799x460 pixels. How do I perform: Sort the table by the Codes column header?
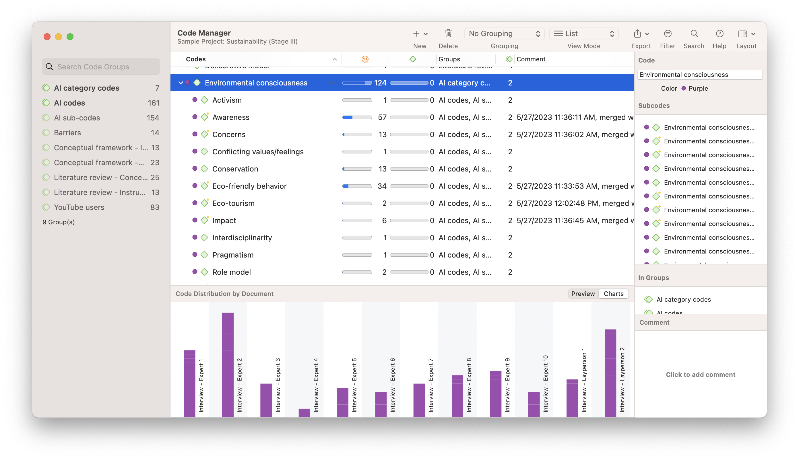[x=196, y=59]
